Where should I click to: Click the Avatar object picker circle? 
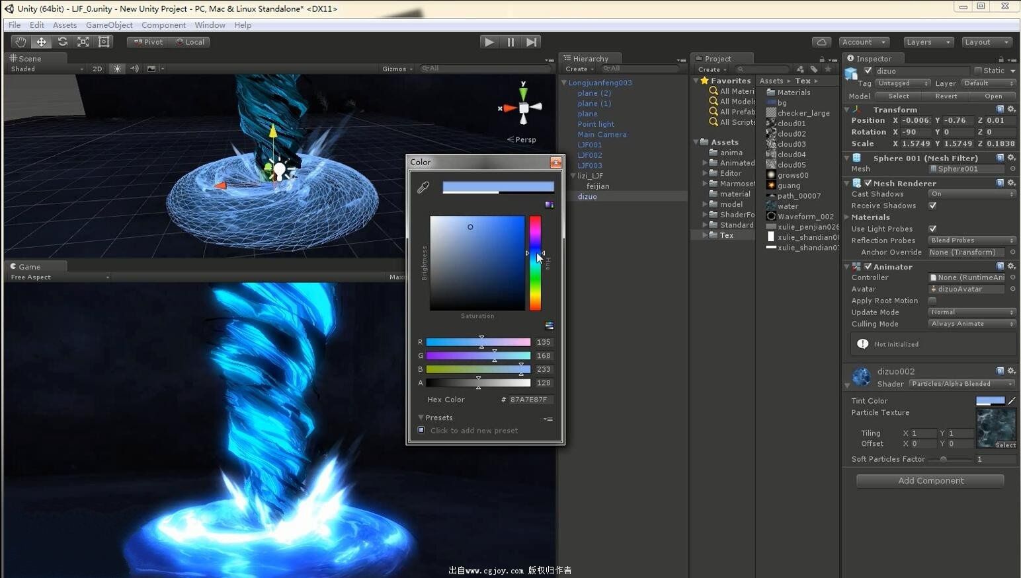pyautogui.click(x=1012, y=289)
